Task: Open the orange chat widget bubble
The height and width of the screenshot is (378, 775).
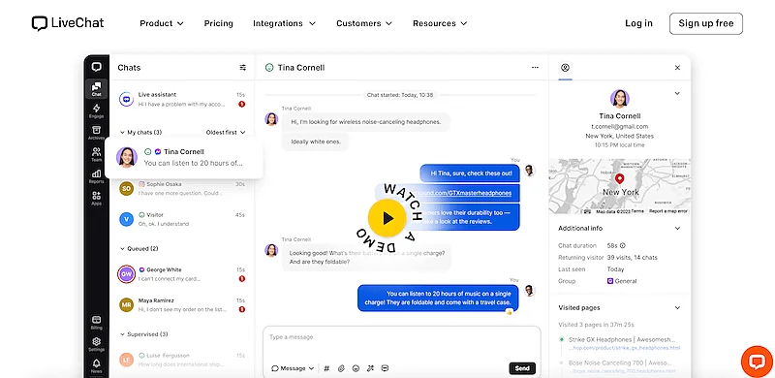Action: pyautogui.click(x=757, y=362)
